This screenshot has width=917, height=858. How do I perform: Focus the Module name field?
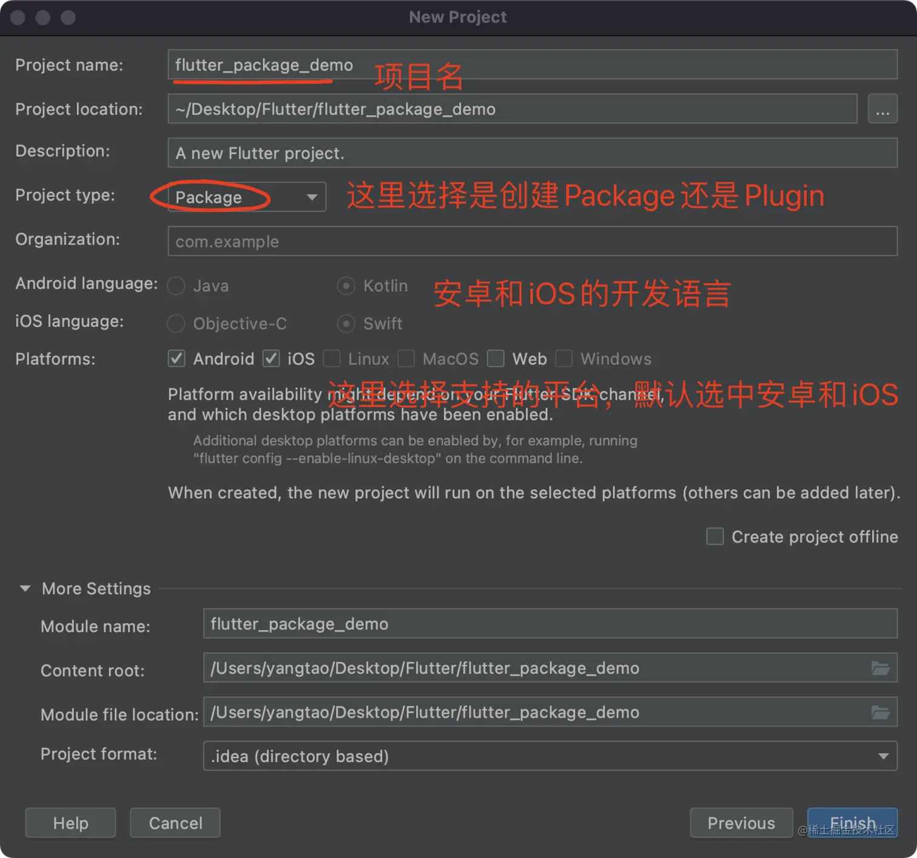(550, 624)
